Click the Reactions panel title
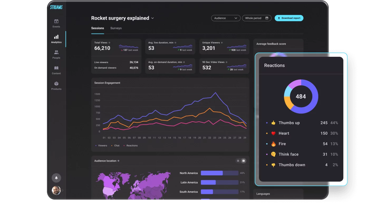Viewport: 384px width, 205px height. 275,65
